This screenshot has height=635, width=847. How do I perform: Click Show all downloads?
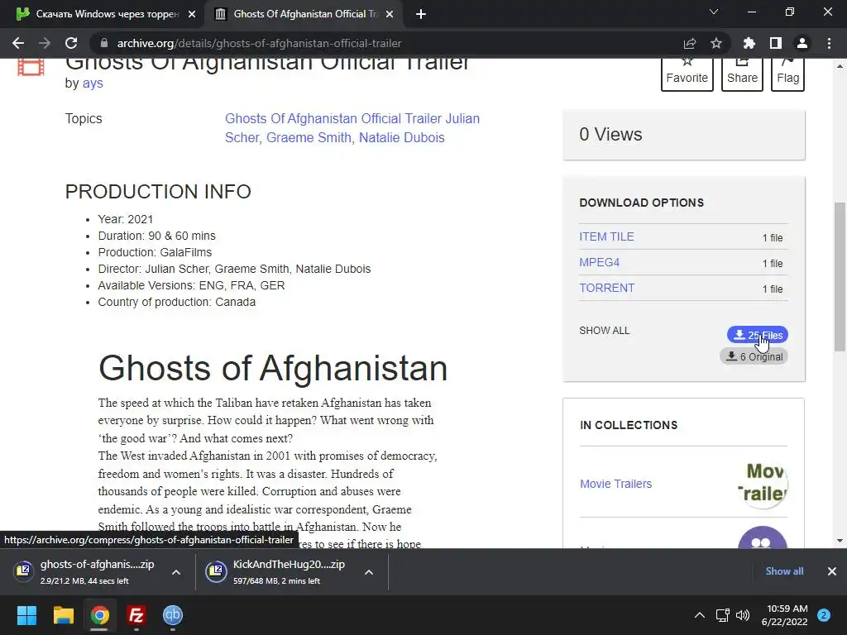(784, 571)
